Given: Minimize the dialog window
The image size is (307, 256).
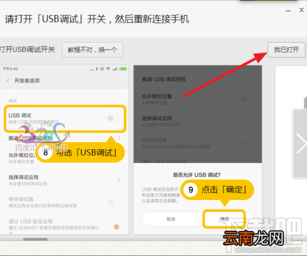Looking at the screenshot, I should point(288,11).
